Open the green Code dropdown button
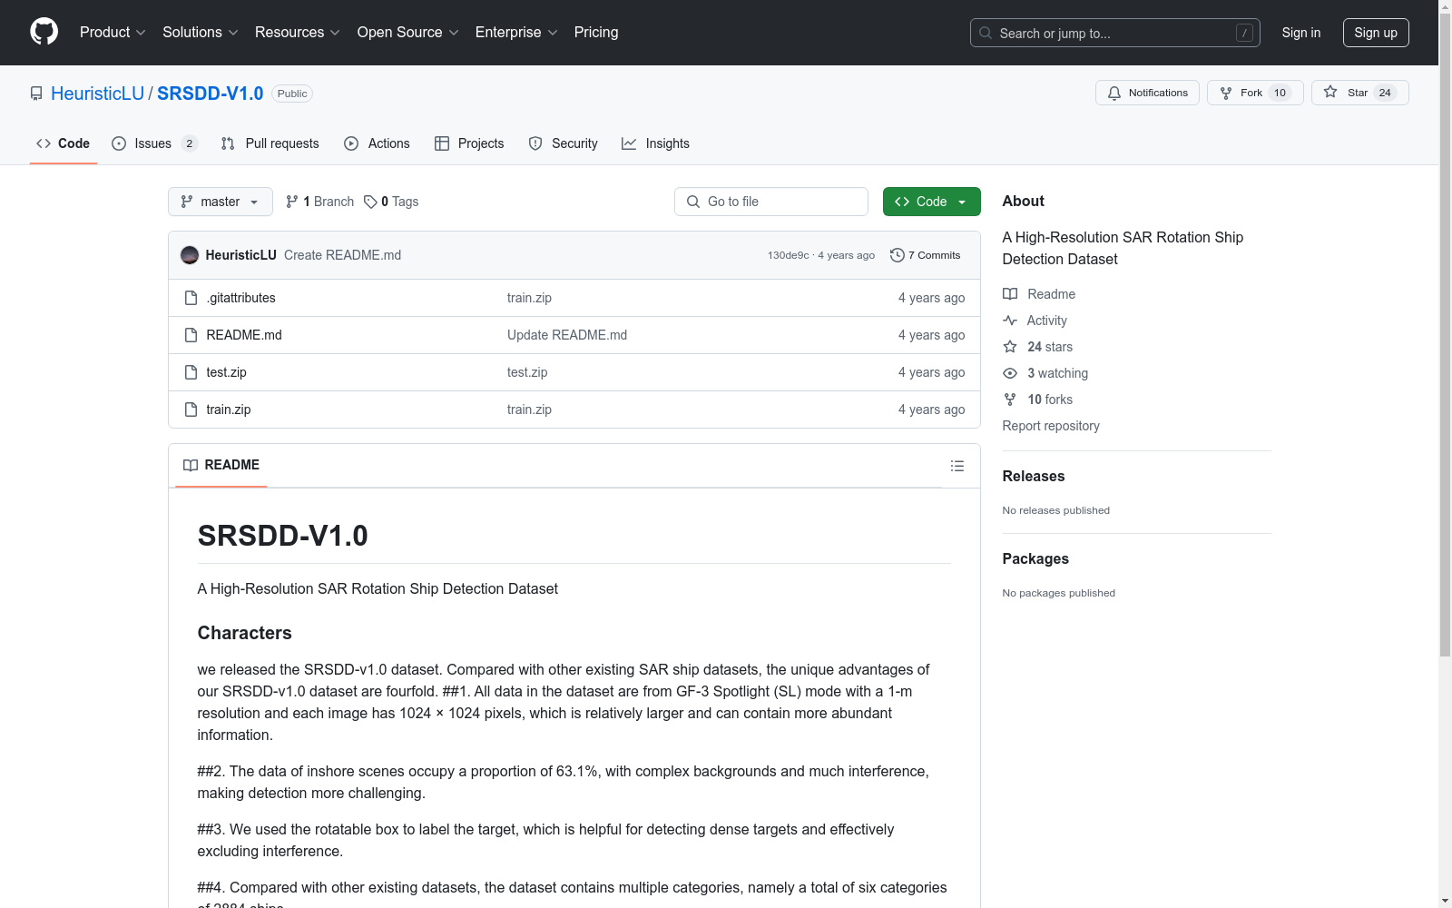1452x908 pixels. (x=931, y=202)
